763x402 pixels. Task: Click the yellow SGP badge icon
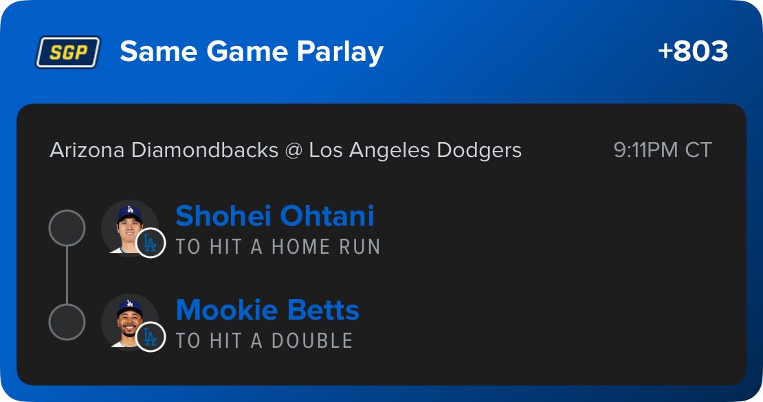click(x=68, y=52)
